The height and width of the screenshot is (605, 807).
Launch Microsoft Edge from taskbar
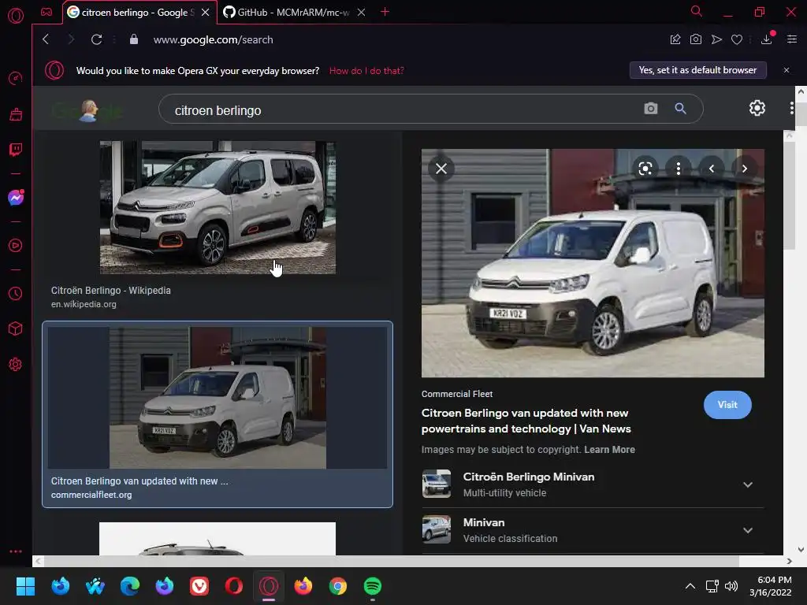click(x=130, y=586)
